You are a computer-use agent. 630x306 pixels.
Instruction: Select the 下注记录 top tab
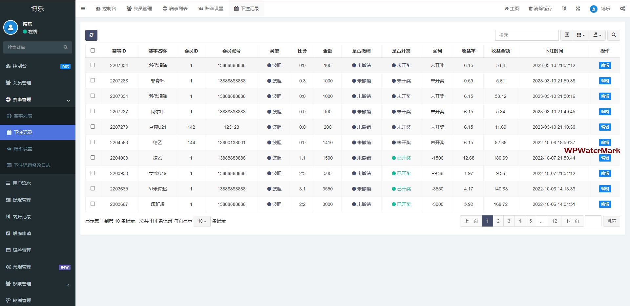click(x=246, y=9)
